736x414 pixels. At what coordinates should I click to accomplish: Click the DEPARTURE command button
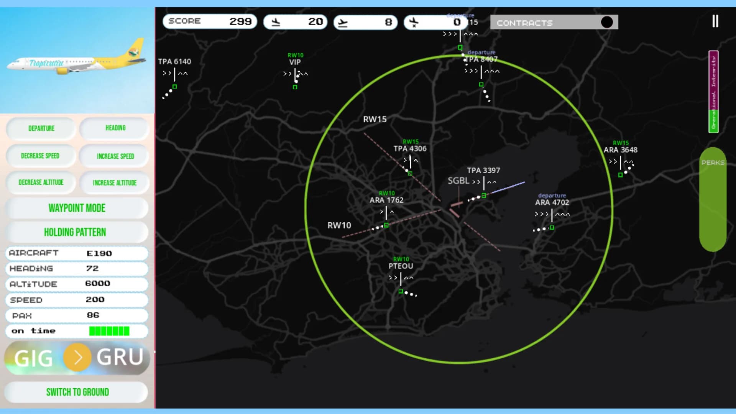pos(41,128)
